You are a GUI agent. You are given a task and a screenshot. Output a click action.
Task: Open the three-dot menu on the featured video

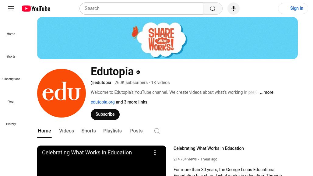click(x=155, y=153)
